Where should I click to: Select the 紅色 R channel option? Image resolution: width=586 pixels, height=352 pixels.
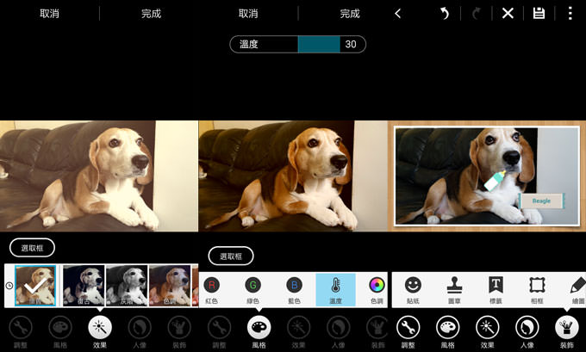click(211, 289)
